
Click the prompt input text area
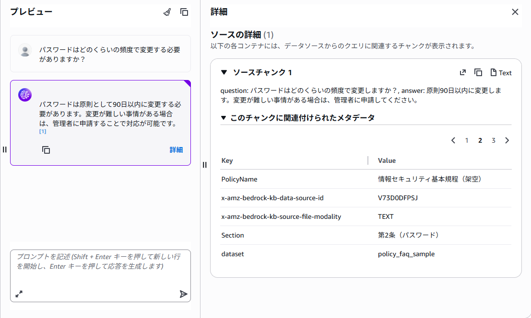(100, 268)
